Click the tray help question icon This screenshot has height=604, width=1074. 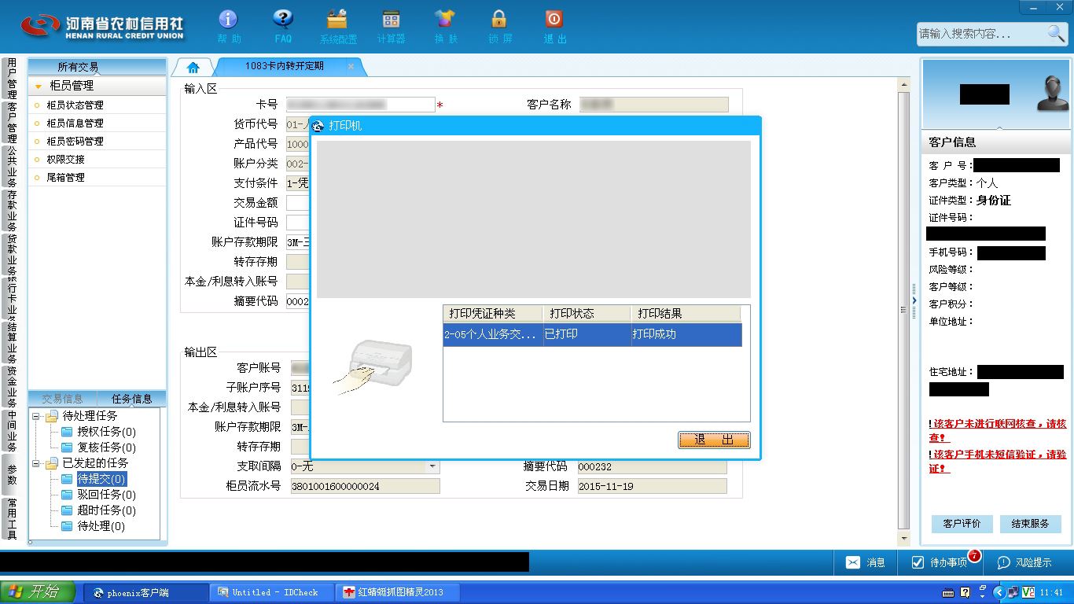(x=965, y=592)
